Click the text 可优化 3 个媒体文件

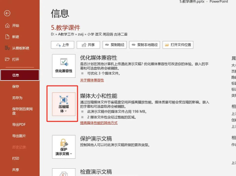point(104,73)
